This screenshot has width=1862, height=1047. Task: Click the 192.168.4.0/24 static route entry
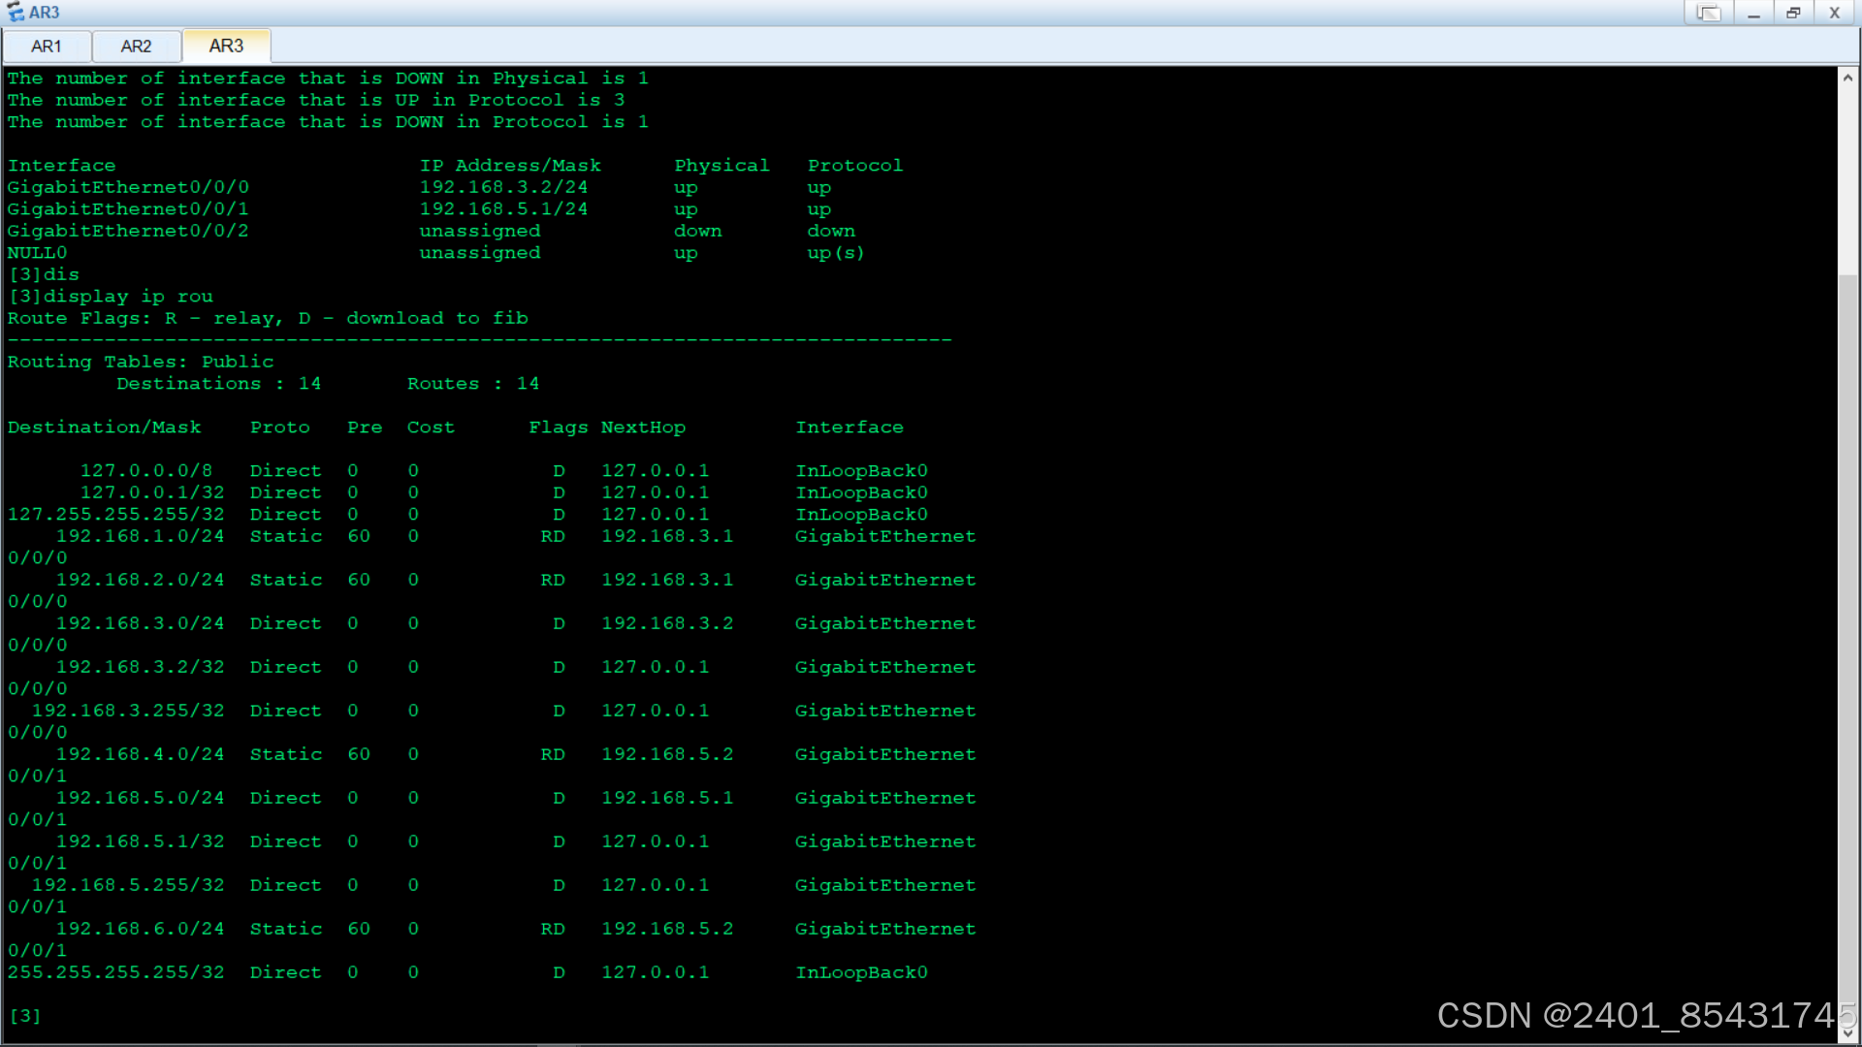coord(140,754)
